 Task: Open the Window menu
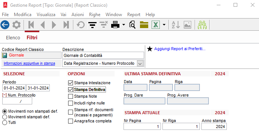coord(114,15)
